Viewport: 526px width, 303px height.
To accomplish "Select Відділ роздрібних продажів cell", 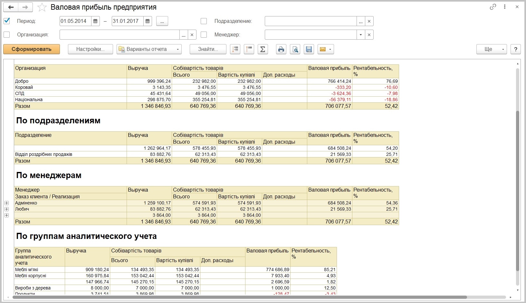I will click(x=71, y=154).
